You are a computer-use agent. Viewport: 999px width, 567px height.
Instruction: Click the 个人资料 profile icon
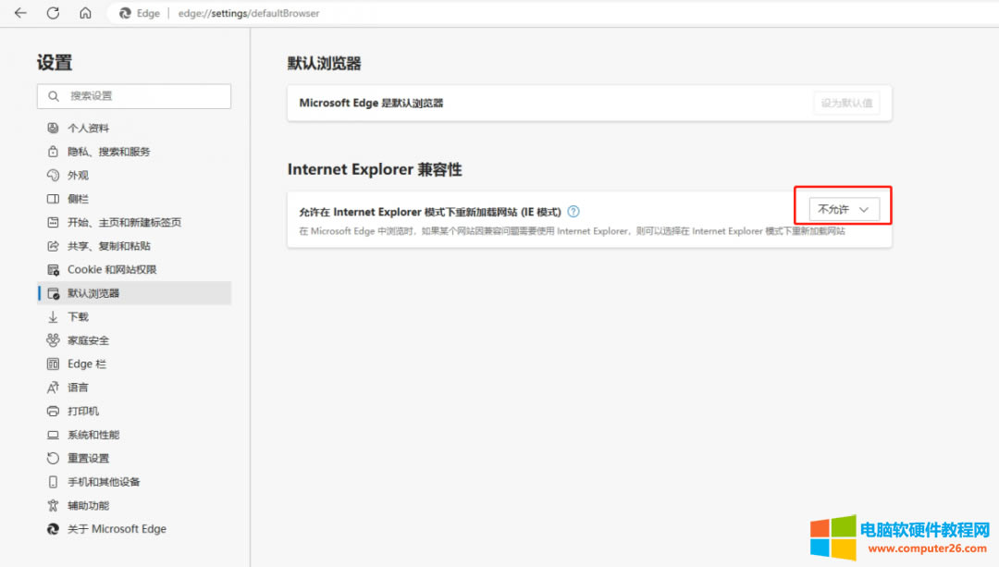click(53, 128)
